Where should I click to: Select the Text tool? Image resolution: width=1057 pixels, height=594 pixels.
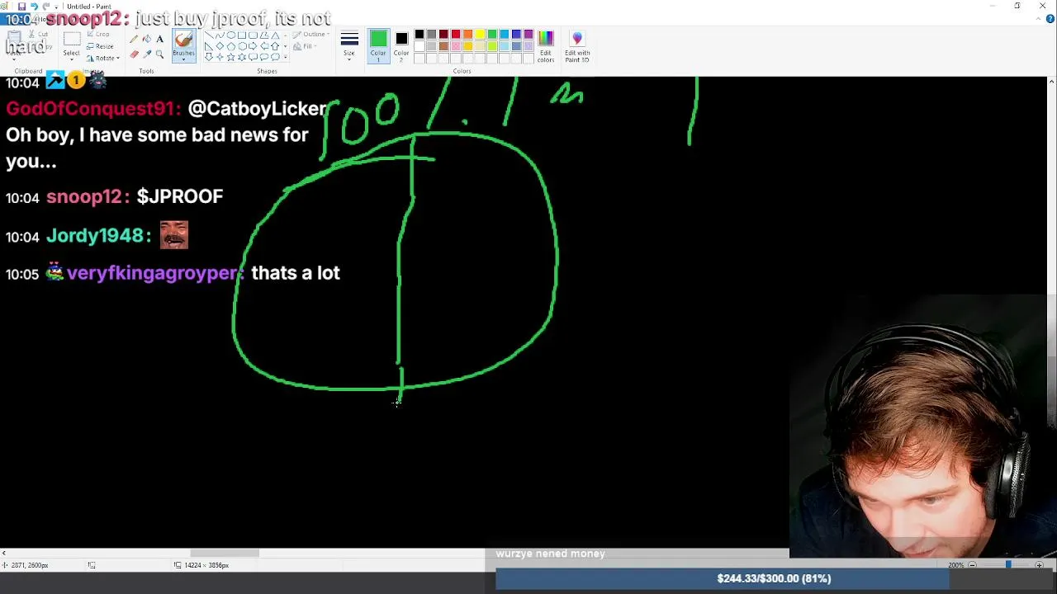tap(160, 39)
